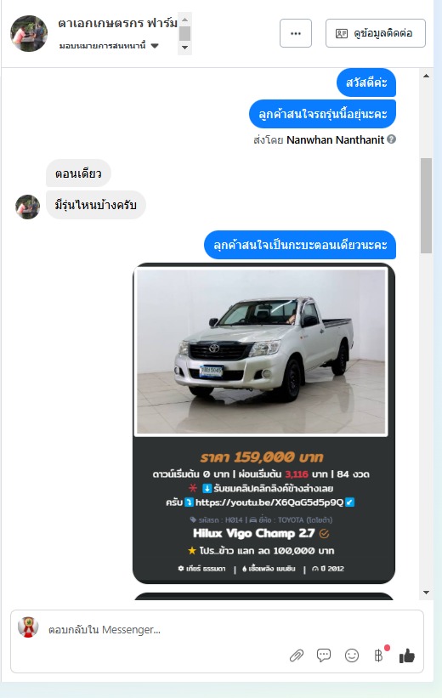Open the youtu.be link in car card

(269, 502)
